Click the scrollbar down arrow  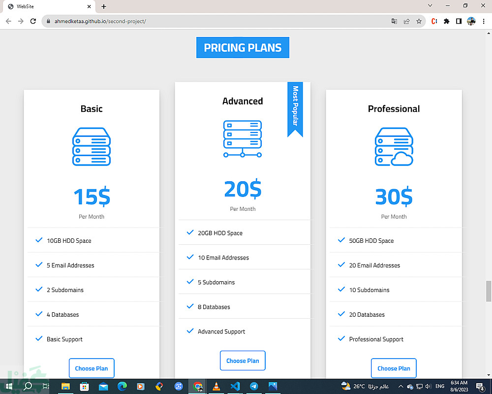coord(489,375)
